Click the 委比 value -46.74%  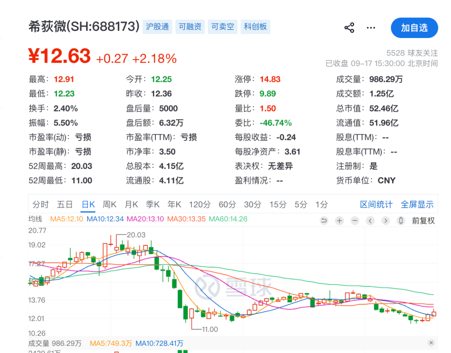pyautogui.click(x=276, y=123)
